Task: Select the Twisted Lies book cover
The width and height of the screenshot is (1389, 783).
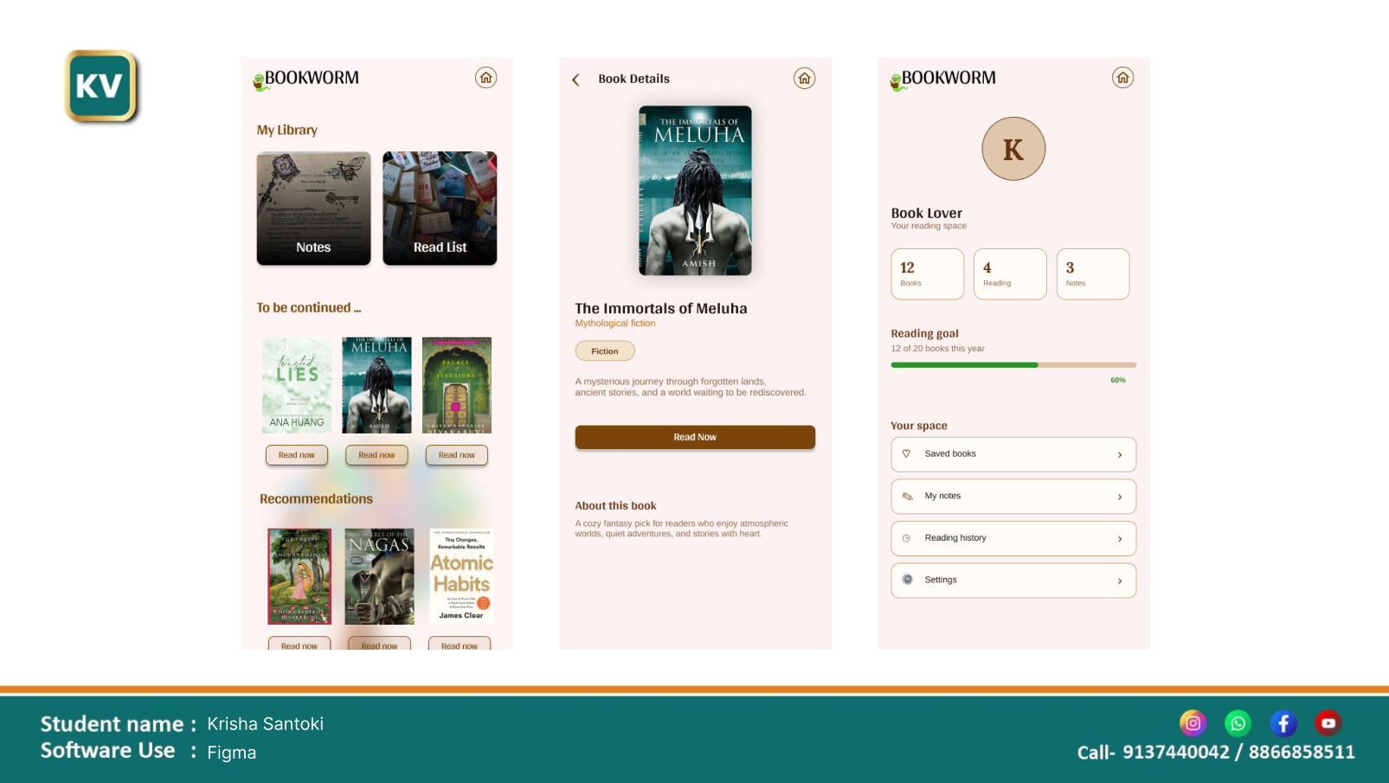Action: click(297, 385)
